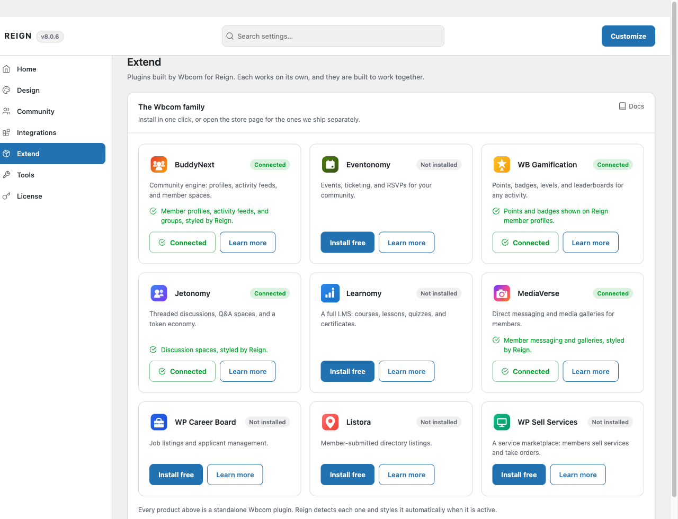The height and width of the screenshot is (519, 678).
Task: Click the WB Gamification star icon
Action: click(x=502, y=165)
